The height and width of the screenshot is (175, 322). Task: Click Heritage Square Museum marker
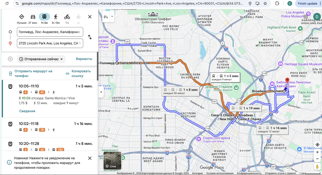point(280,64)
